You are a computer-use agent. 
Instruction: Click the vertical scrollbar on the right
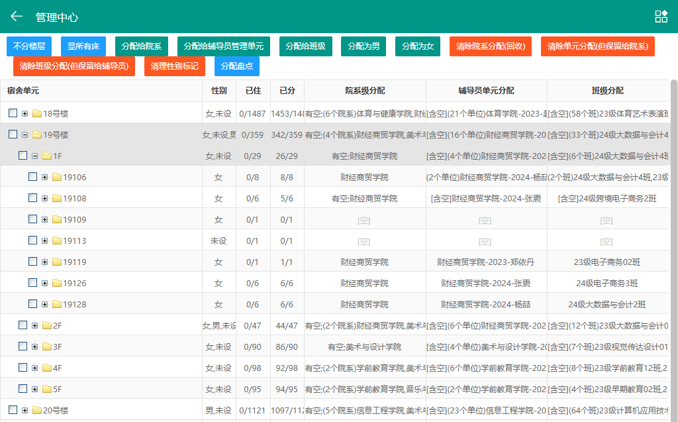[x=673, y=250]
